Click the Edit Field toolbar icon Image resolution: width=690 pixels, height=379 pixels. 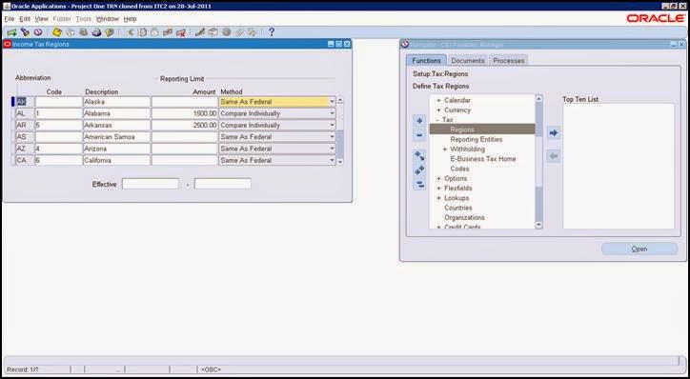[x=200, y=32]
